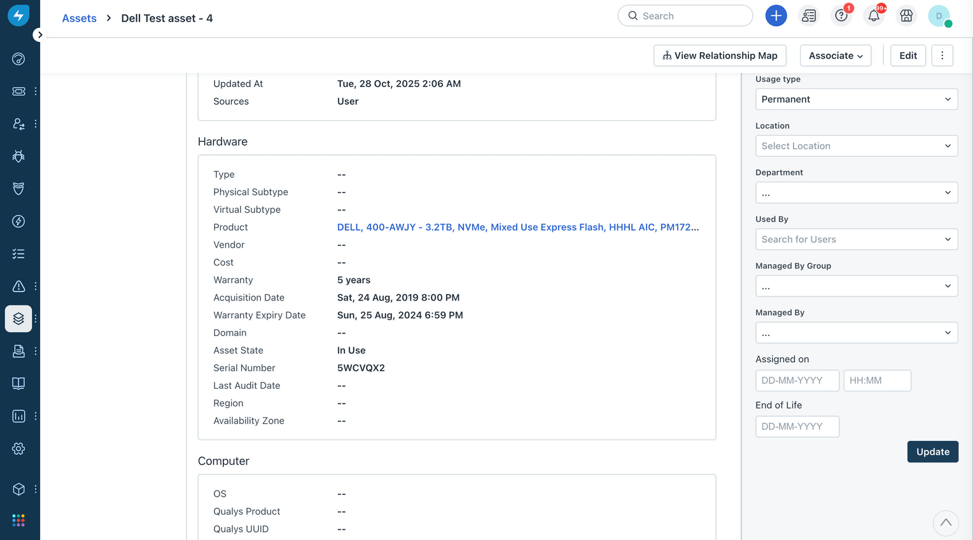The width and height of the screenshot is (973, 540).
Task: Select the Assets layers icon in the sidebar
Action: pyautogui.click(x=18, y=318)
